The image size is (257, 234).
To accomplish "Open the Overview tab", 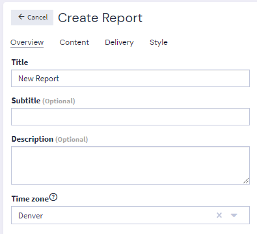I will (x=27, y=42).
